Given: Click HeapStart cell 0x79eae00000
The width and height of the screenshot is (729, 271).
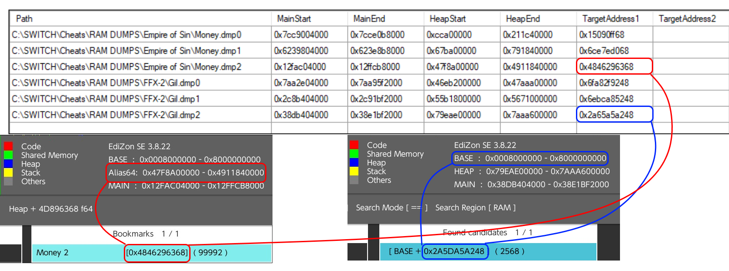Looking at the screenshot, I should [x=462, y=115].
